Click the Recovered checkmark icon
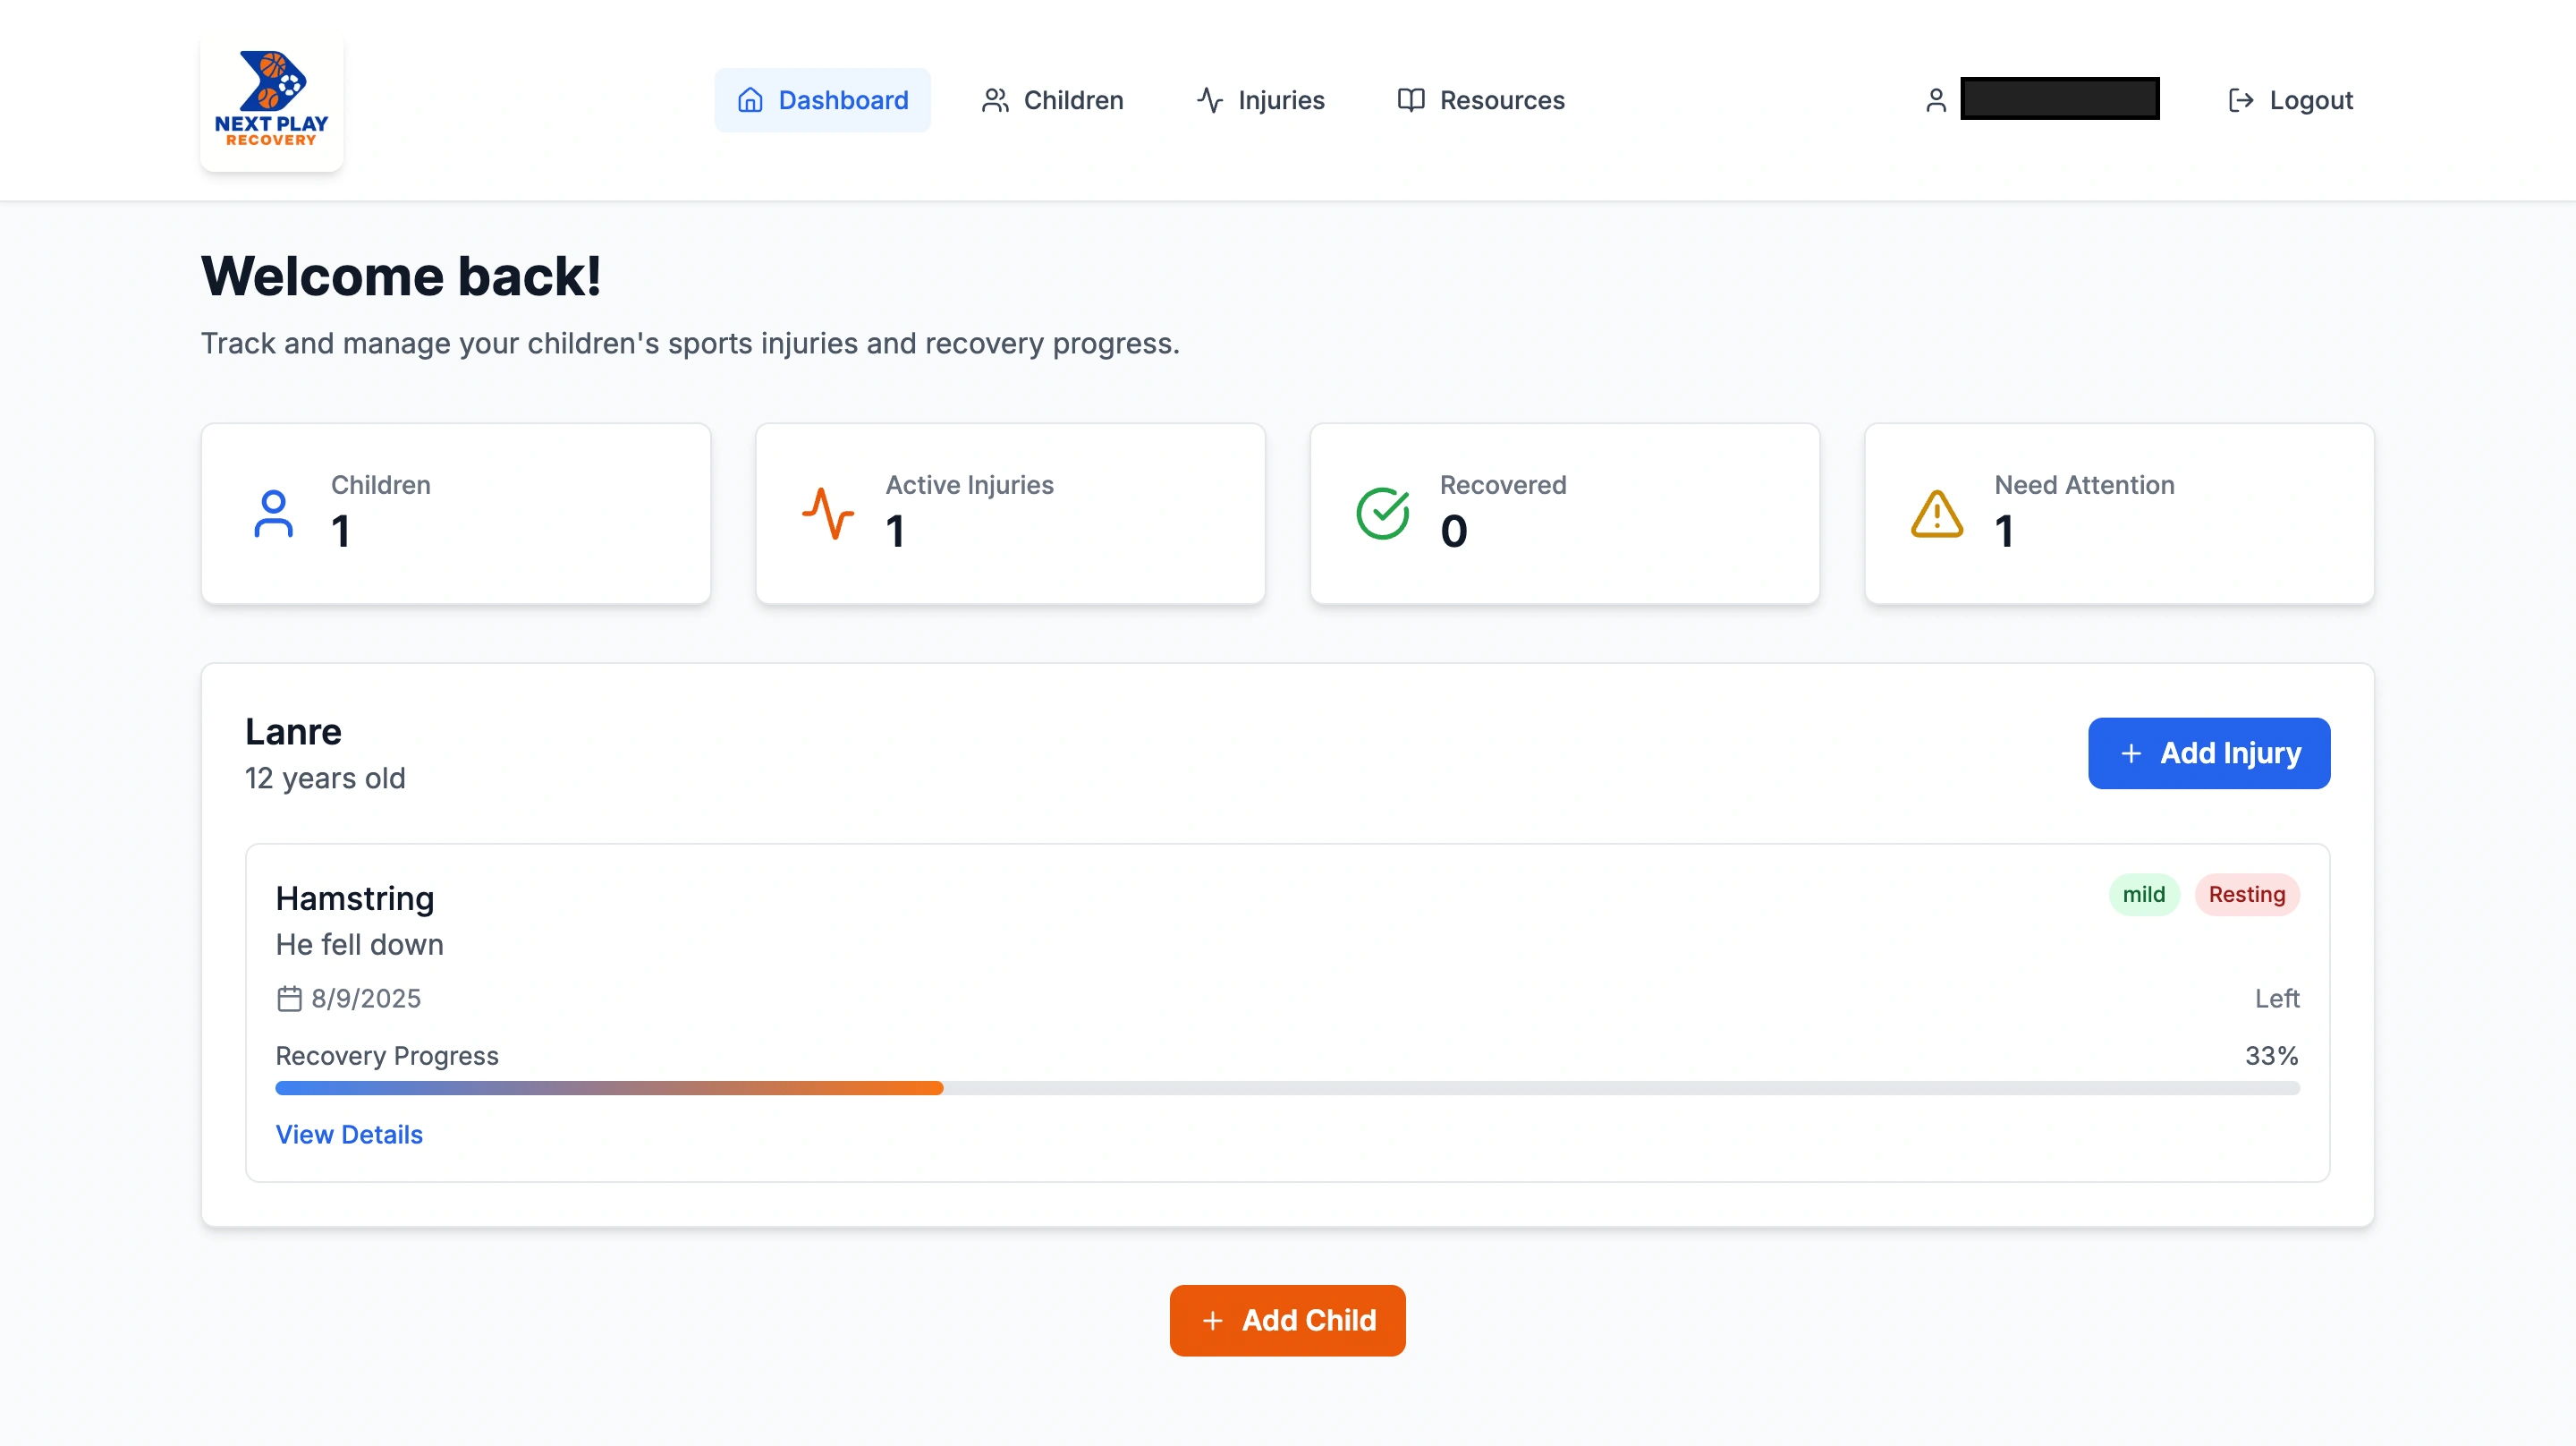 pos(1382,514)
